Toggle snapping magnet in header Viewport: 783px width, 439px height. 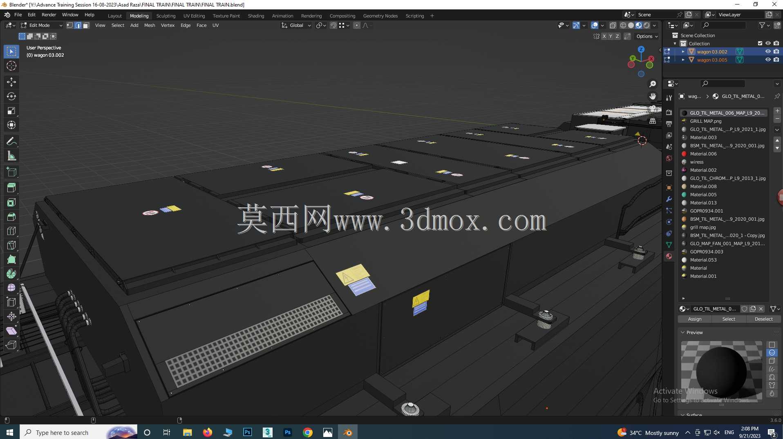pos(333,25)
